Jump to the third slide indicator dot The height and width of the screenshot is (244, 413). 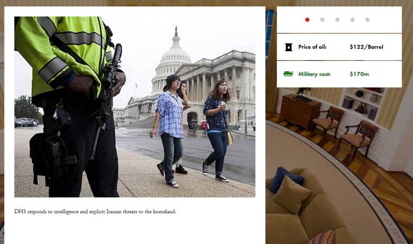[x=337, y=20]
